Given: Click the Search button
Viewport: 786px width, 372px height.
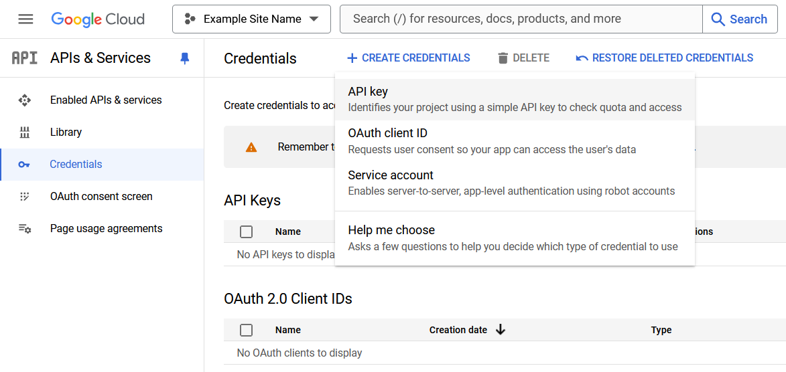Looking at the screenshot, I should 740,19.
